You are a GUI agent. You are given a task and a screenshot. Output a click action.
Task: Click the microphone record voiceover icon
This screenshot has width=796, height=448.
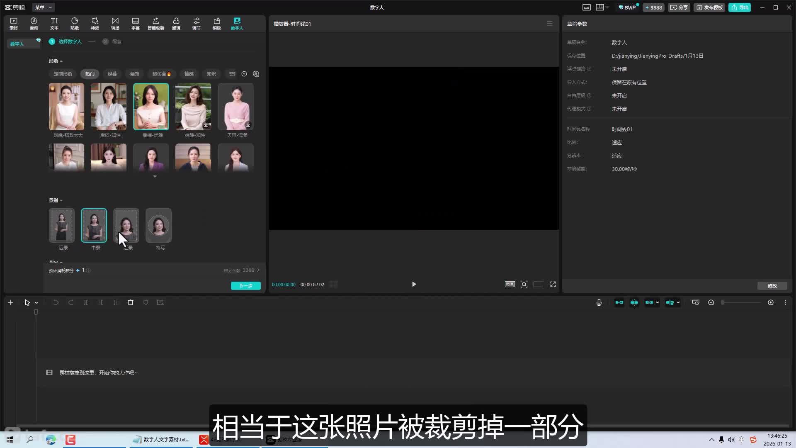coord(599,302)
